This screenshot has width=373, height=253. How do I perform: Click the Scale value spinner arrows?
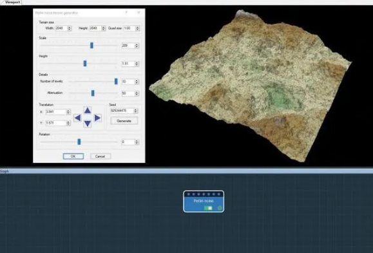click(x=137, y=46)
